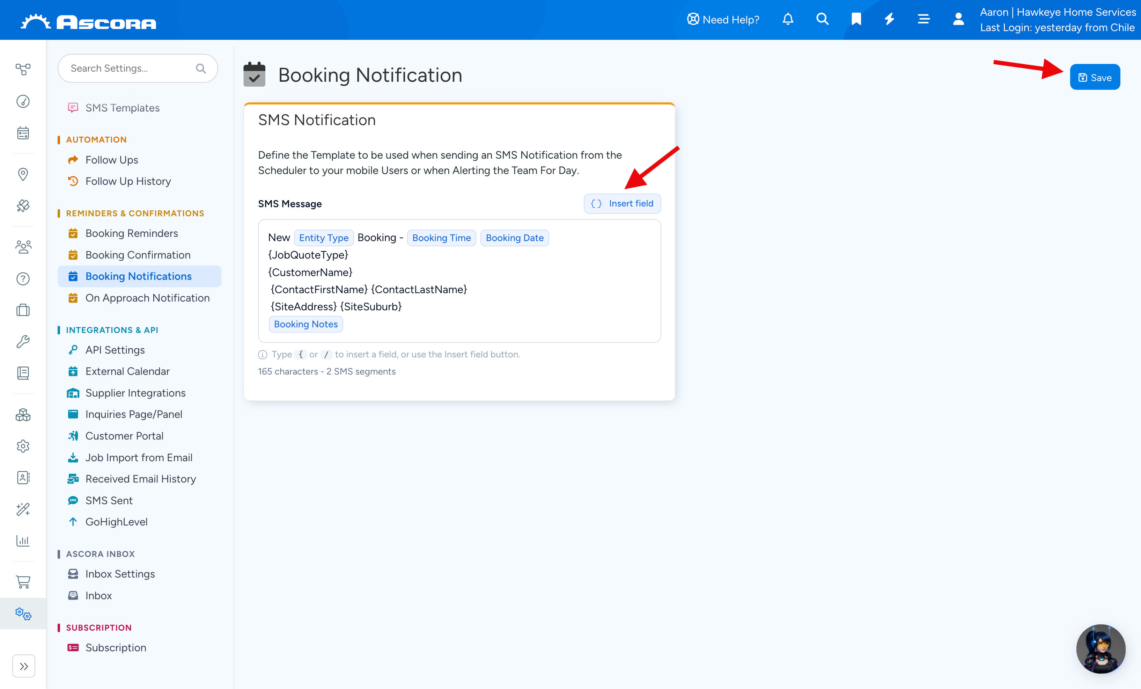The height and width of the screenshot is (689, 1141).
Task: Open reports bar chart icon in rail
Action: click(23, 541)
